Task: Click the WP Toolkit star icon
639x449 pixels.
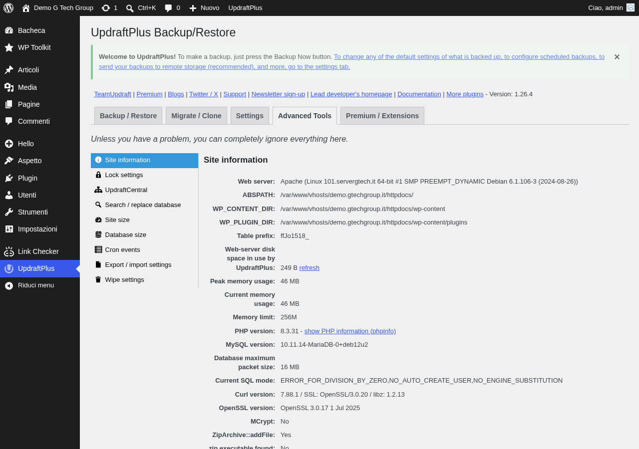Action: [x=9, y=47]
